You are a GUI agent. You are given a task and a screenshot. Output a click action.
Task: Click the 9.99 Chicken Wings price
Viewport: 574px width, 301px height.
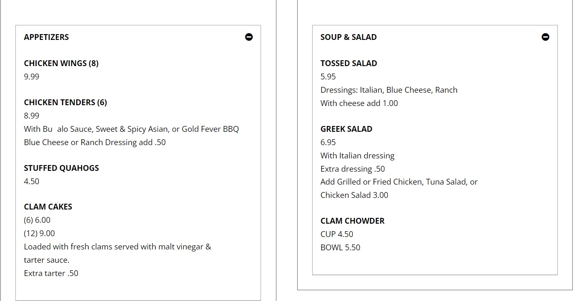[32, 76]
